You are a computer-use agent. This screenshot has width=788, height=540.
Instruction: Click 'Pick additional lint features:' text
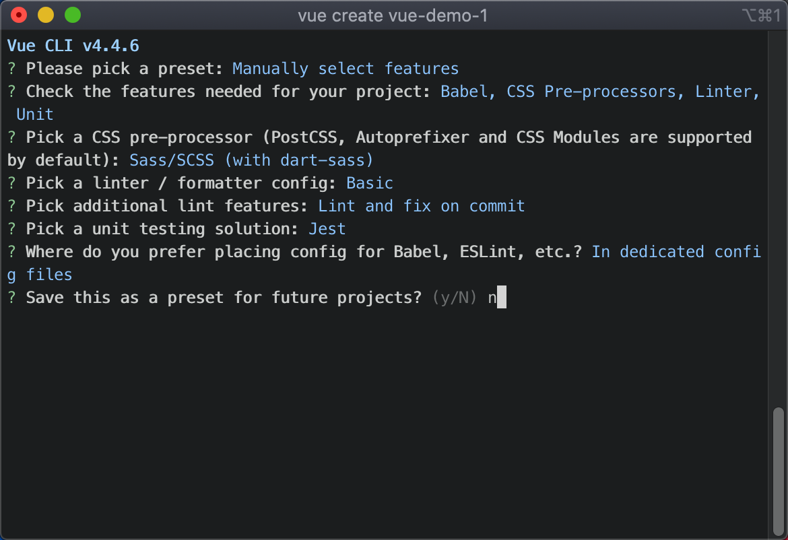pos(166,206)
